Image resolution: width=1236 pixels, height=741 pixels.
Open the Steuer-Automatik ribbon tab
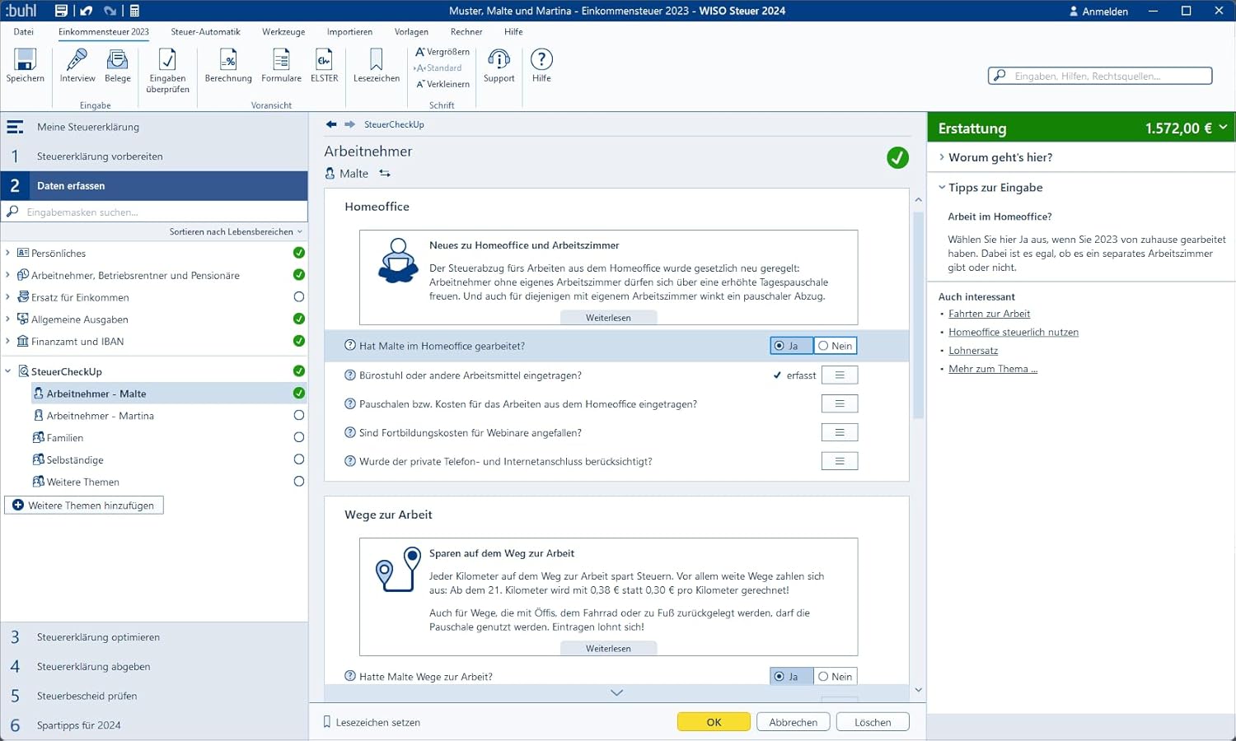205,32
